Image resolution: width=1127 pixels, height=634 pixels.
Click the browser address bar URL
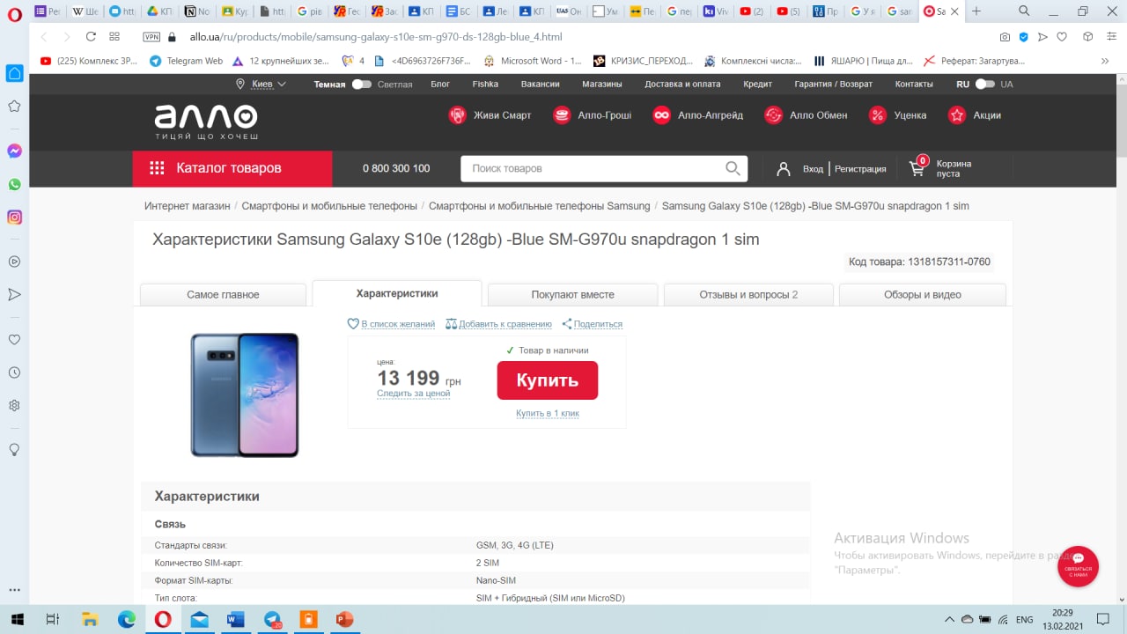coord(376,37)
